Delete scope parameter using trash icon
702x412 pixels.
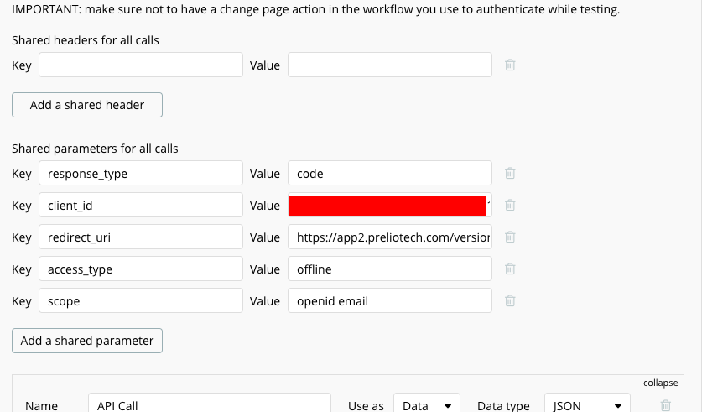510,300
